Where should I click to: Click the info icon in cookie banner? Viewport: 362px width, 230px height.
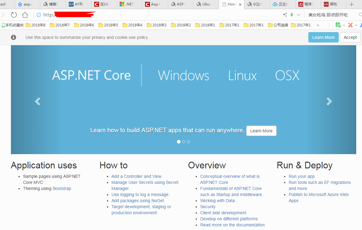tap(13, 37)
